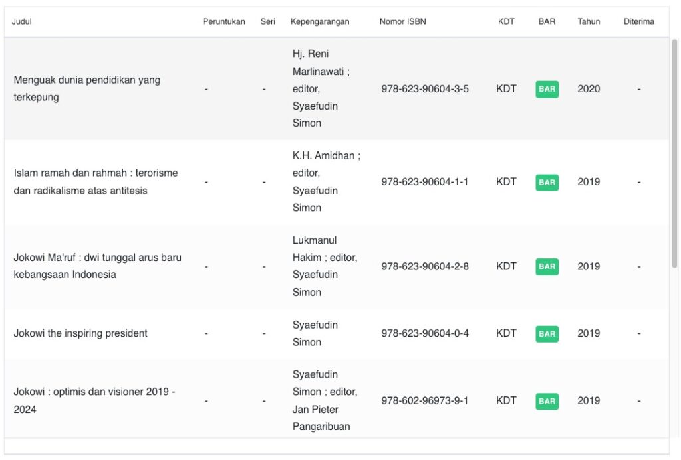The image size is (681, 460).
Task: Click the Nomor ISBN column header
Action: 402,21
